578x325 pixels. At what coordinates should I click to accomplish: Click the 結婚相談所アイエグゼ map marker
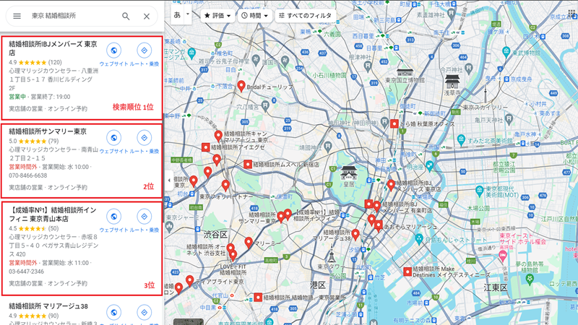[x=206, y=147]
